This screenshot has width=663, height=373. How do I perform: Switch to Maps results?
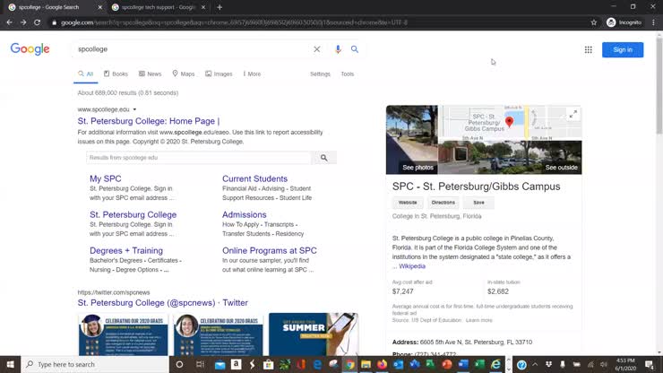(184, 74)
